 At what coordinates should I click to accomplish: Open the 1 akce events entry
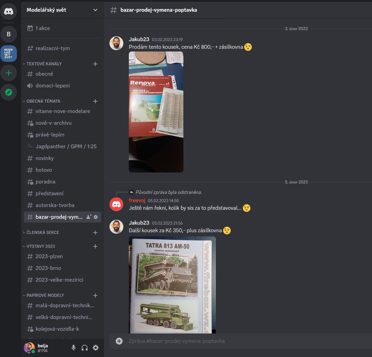click(63, 28)
